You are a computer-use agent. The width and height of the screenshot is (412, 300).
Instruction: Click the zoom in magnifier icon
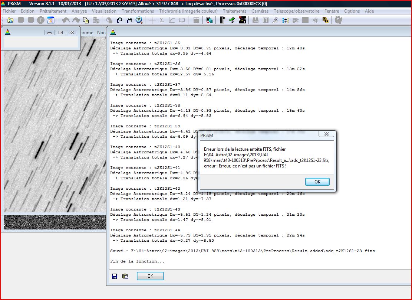(x=129, y=20)
